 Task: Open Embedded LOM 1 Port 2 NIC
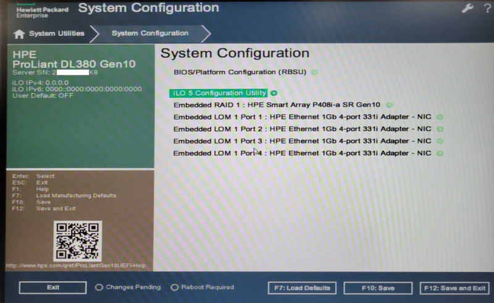(x=302, y=129)
